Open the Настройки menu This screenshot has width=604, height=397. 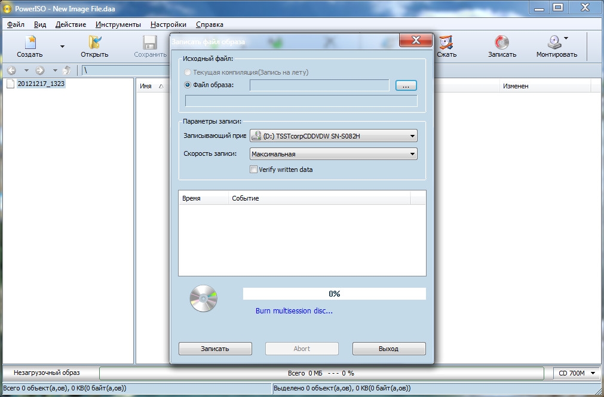168,24
